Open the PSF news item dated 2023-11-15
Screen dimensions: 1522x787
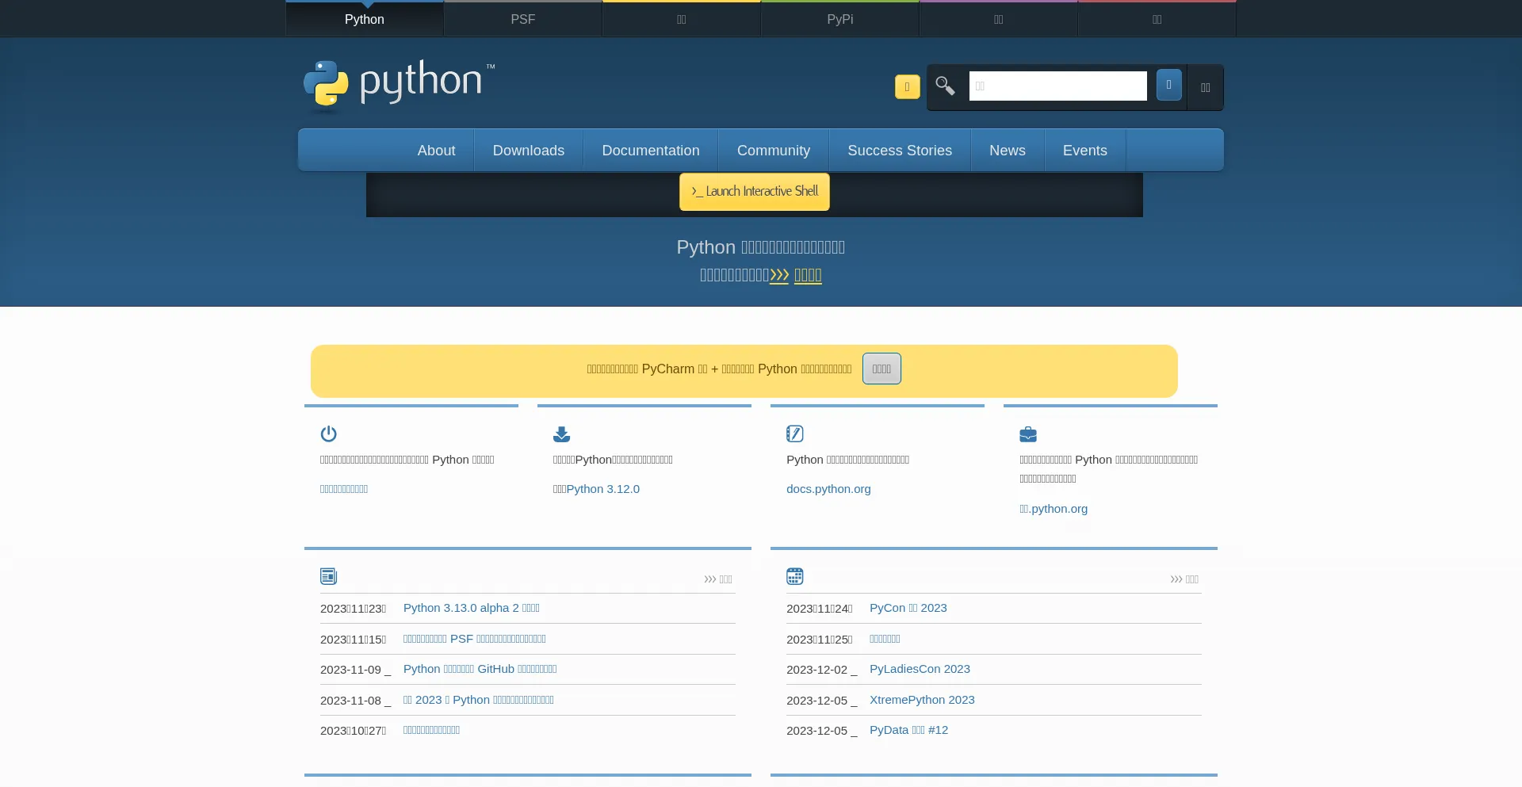click(x=475, y=639)
